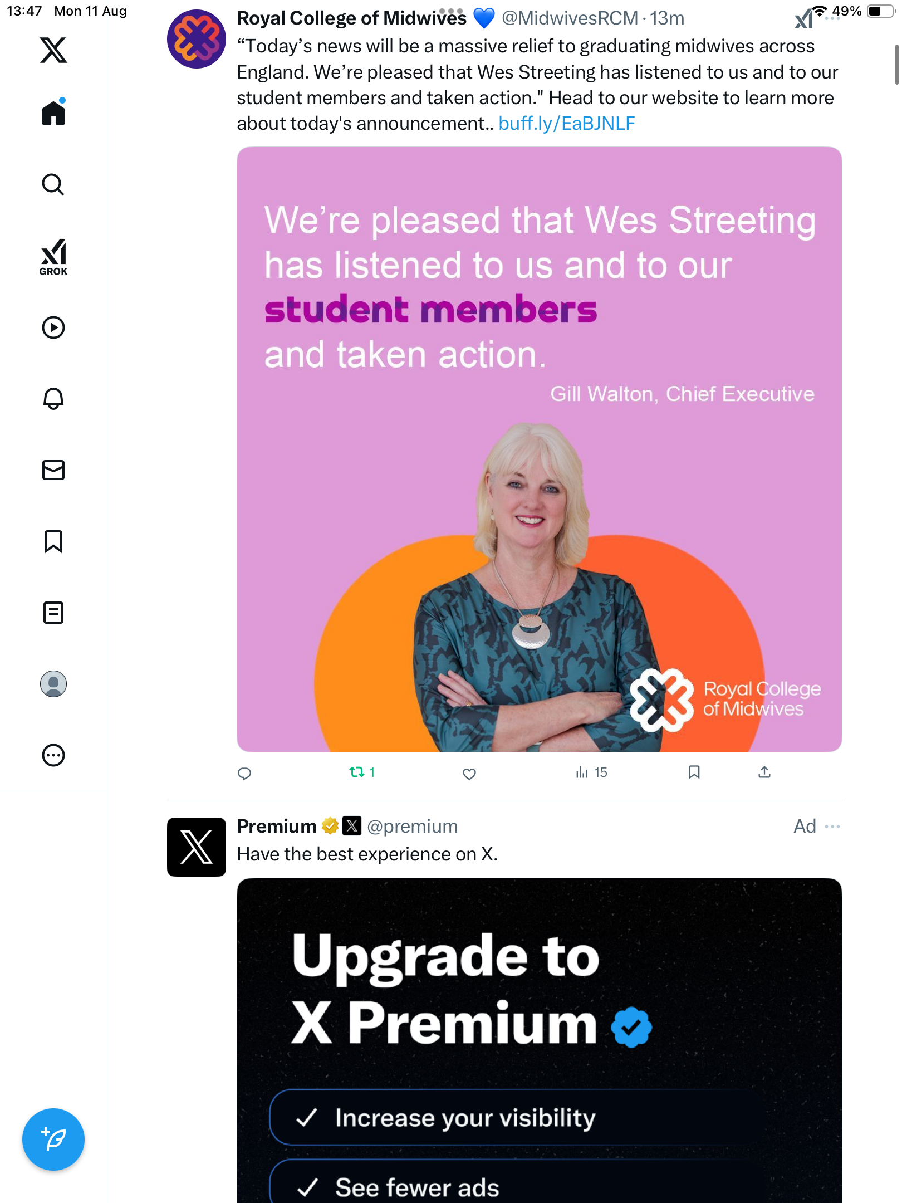The height and width of the screenshot is (1203, 902).
Task: View the Gill Walton quote image
Action: pos(539,449)
